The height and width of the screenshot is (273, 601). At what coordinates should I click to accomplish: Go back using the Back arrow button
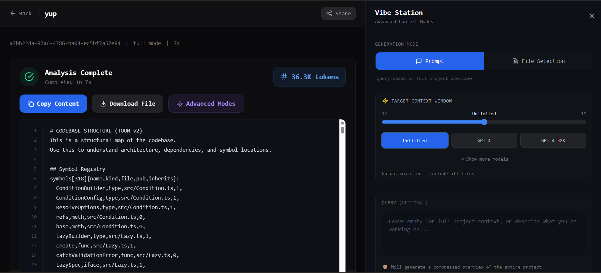tap(21, 13)
